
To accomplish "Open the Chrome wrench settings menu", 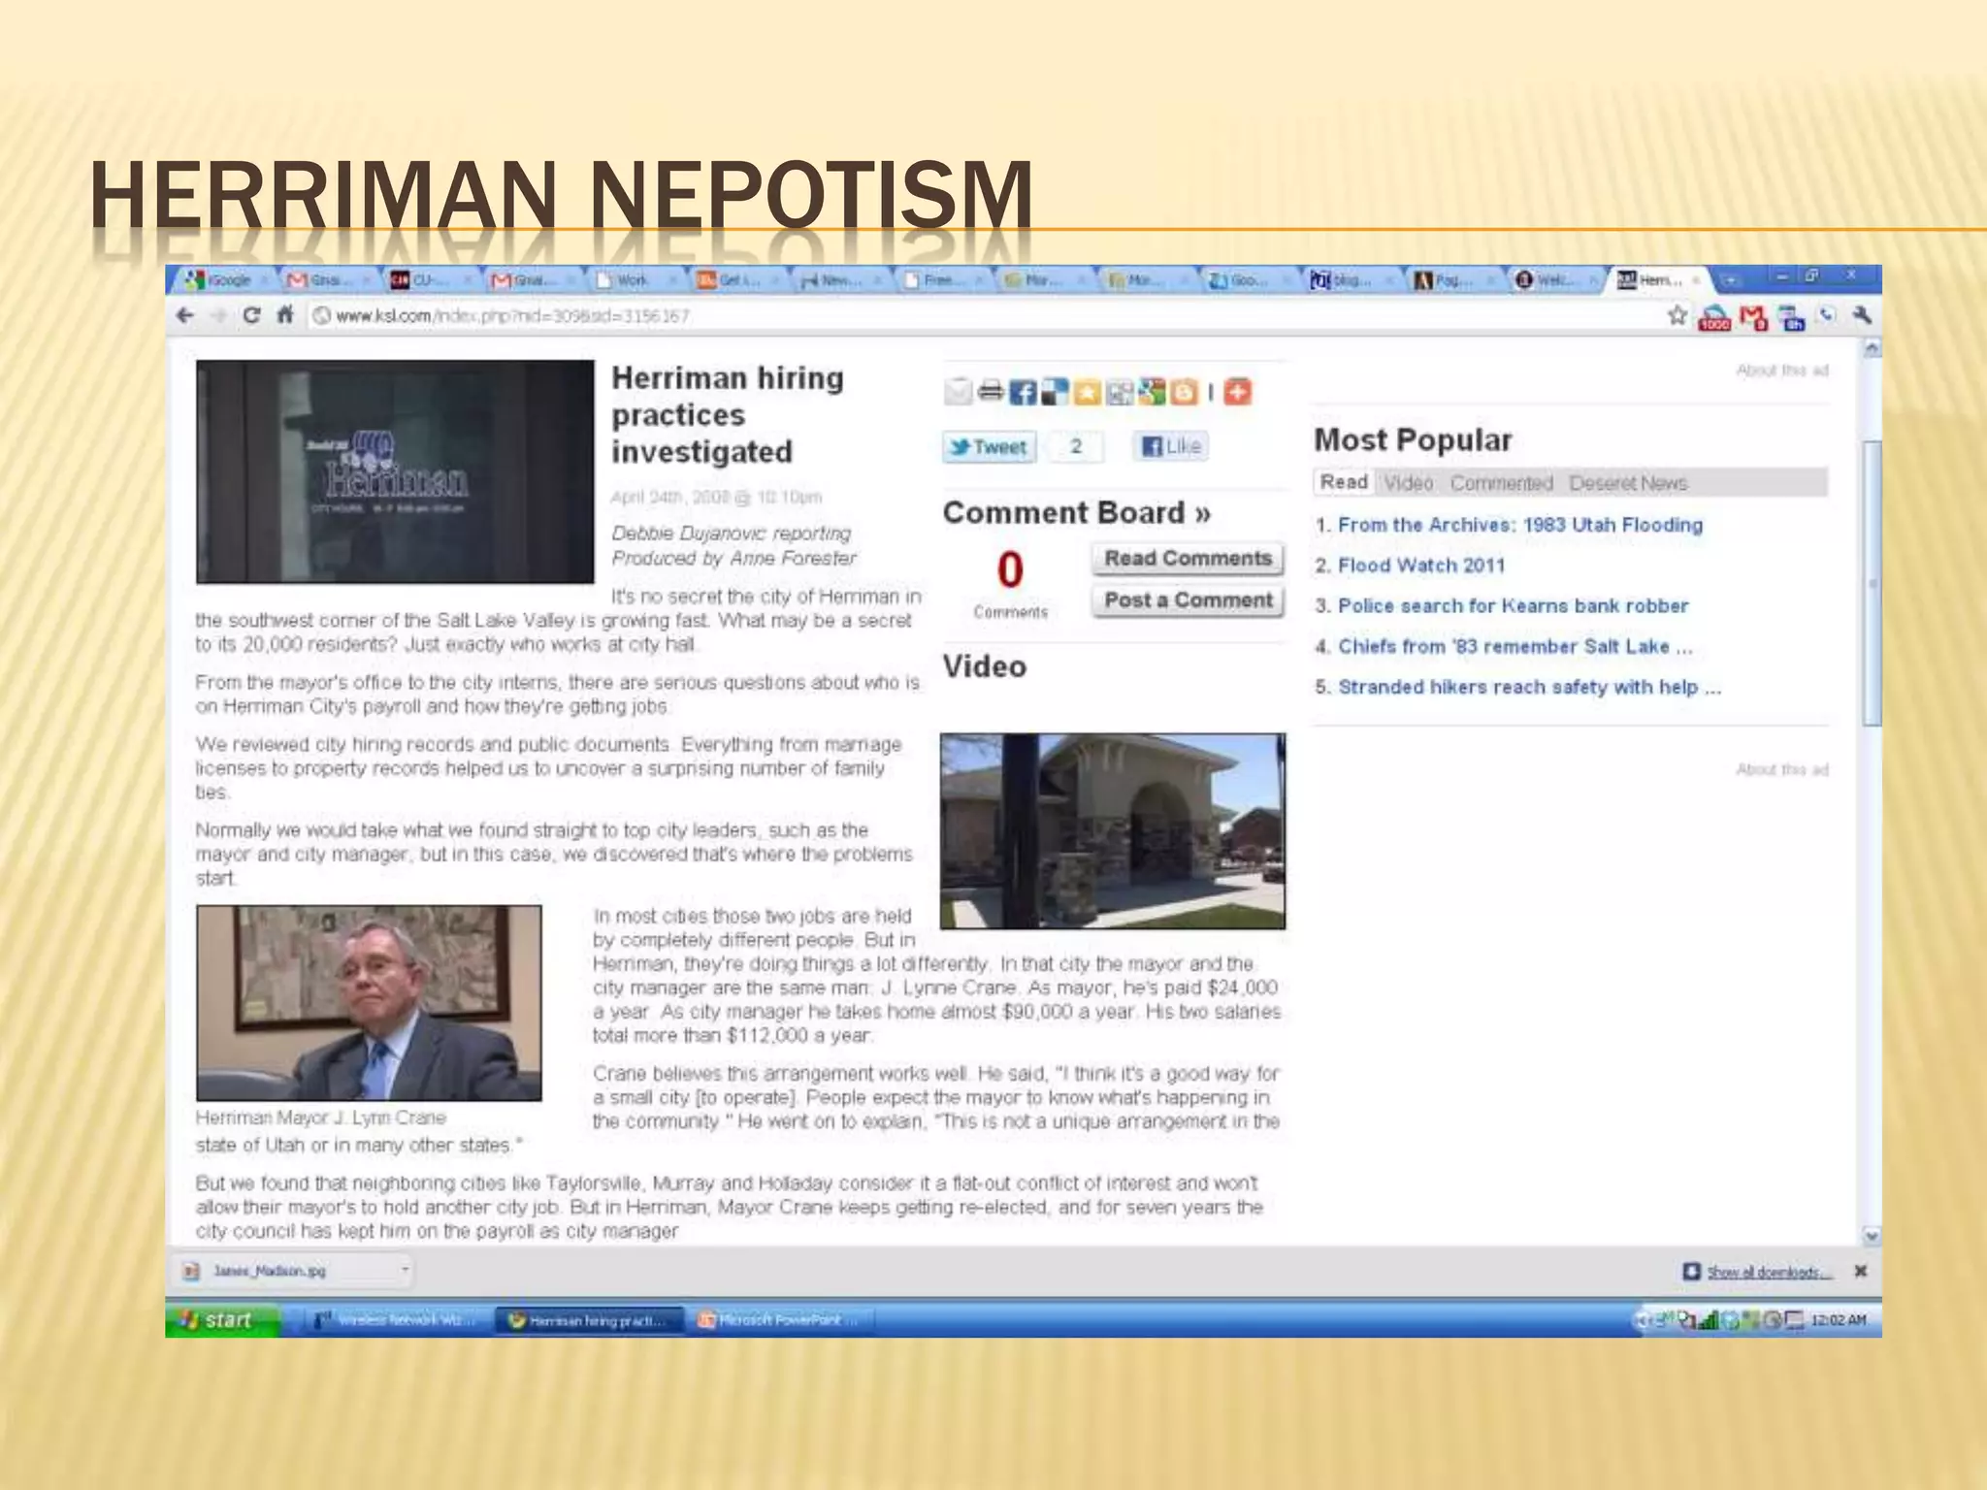I will click(x=1861, y=315).
